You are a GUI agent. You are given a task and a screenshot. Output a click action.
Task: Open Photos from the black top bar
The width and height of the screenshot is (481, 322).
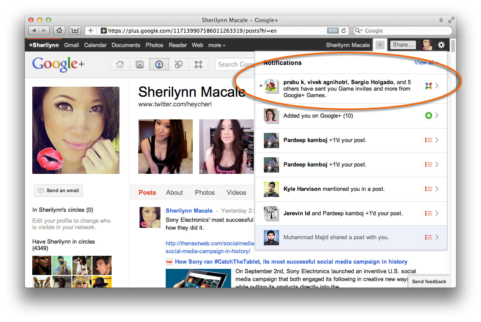tap(154, 45)
